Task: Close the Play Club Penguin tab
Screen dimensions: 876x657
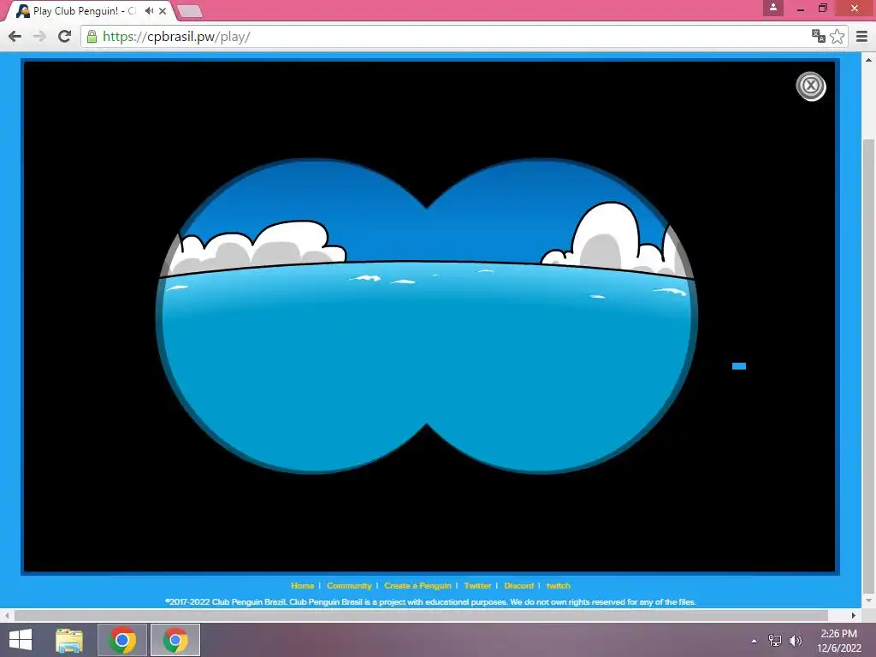Action: pyautogui.click(x=163, y=10)
